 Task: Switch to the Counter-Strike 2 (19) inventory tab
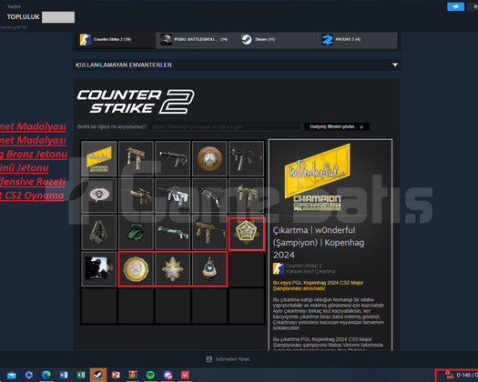point(116,40)
